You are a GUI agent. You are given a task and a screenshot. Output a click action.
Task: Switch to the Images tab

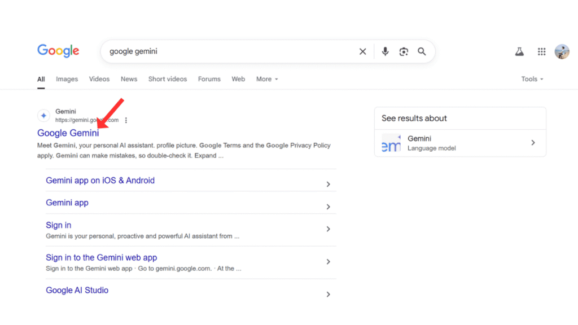pos(67,79)
